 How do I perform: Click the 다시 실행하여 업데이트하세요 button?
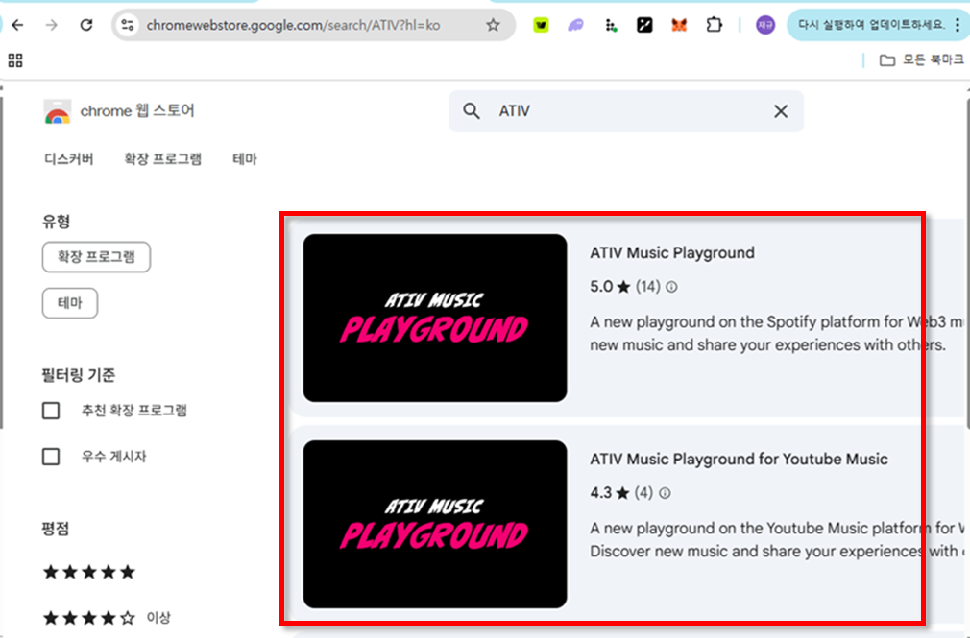pyautogui.click(x=870, y=25)
